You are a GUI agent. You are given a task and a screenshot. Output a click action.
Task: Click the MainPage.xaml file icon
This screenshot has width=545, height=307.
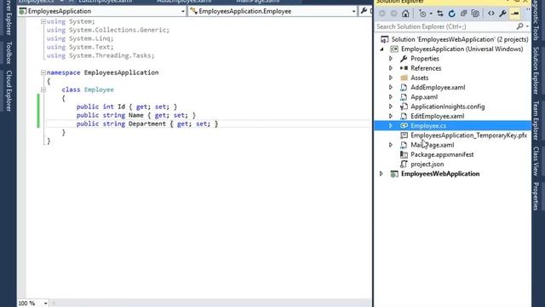click(x=404, y=145)
